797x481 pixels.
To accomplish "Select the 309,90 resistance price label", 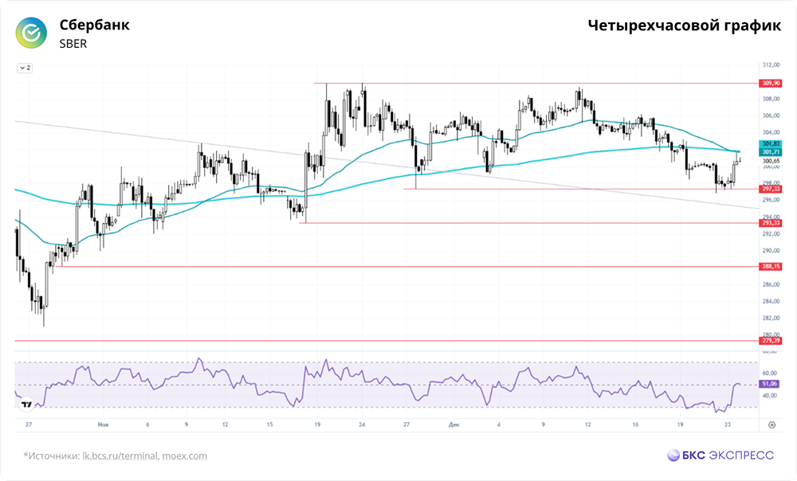I will [771, 84].
